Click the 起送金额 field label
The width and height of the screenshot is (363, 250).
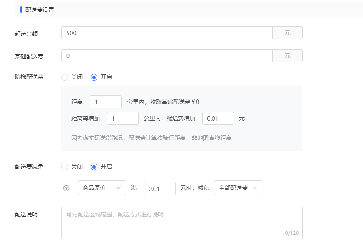26,34
